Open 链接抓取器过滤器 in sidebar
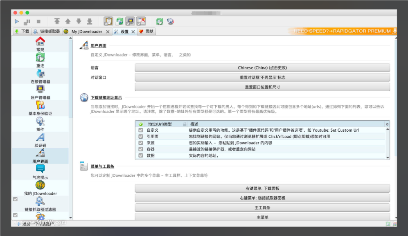The height and width of the screenshot is (236, 408). coord(40,204)
